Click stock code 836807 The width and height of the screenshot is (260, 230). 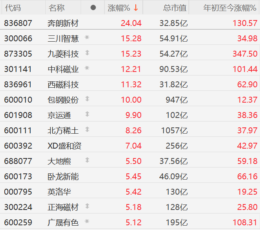click(x=18, y=23)
